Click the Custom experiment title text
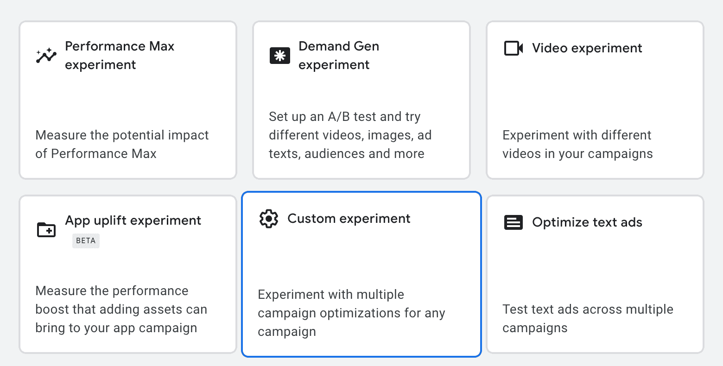 [349, 218]
